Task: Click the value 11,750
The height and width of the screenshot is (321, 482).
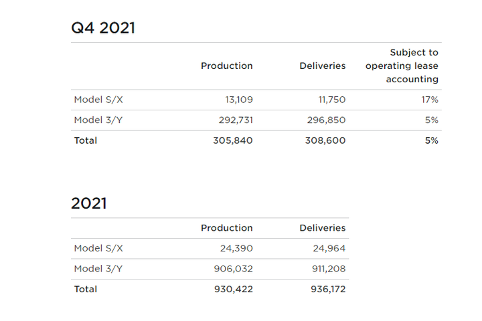Action: [x=332, y=100]
